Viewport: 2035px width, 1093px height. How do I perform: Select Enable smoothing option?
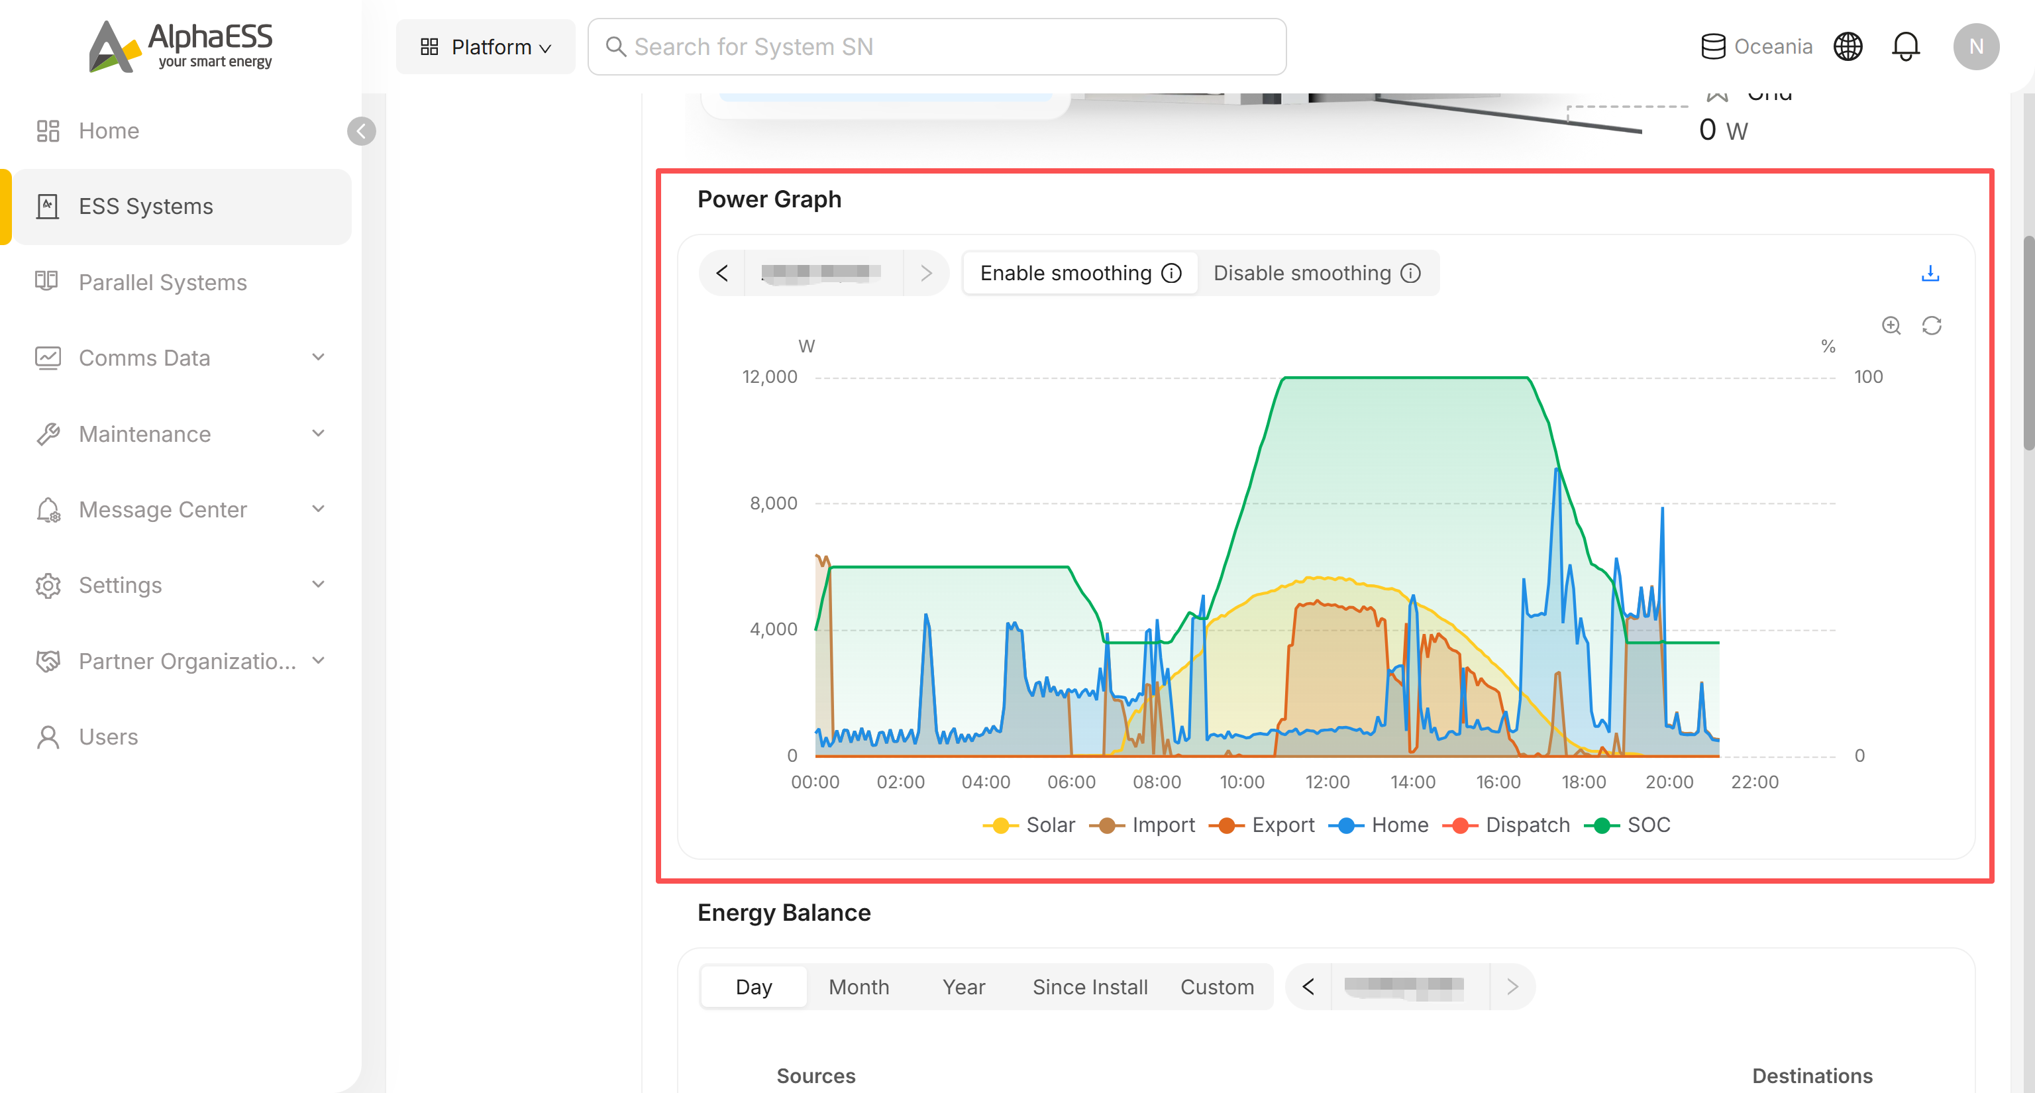(x=1079, y=273)
